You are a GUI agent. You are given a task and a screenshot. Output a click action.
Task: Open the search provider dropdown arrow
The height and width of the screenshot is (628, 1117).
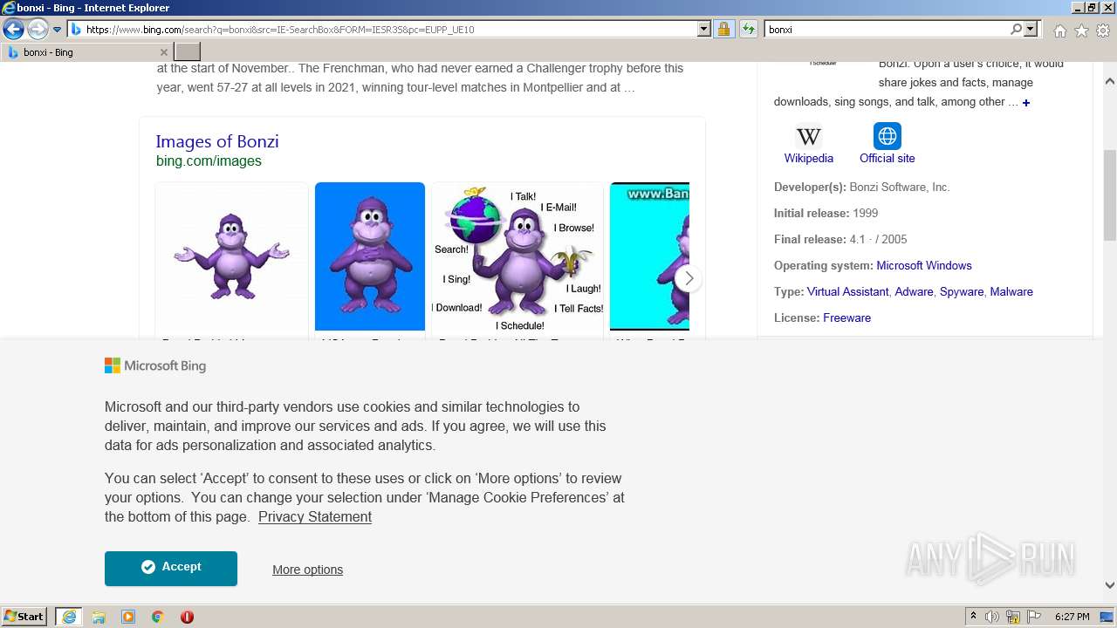pyautogui.click(x=1031, y=29)
